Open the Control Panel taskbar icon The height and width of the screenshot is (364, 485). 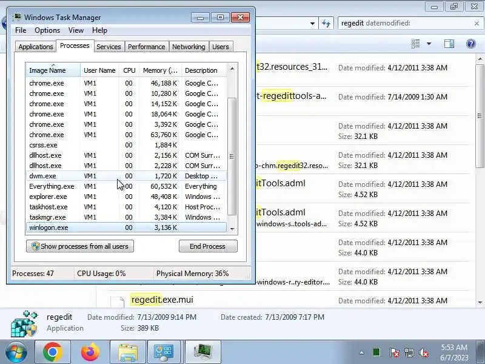point(164,352)
